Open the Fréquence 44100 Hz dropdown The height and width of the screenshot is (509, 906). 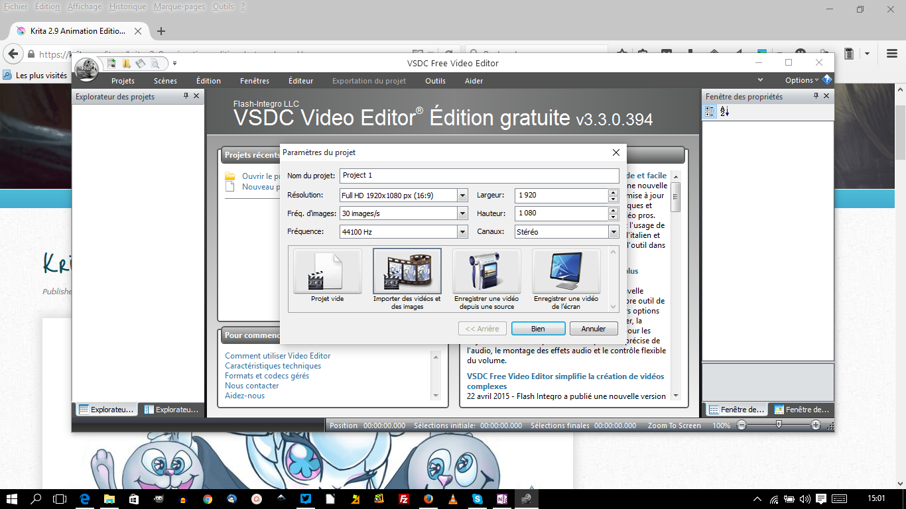pyautogui.click(x=462, y=232)
